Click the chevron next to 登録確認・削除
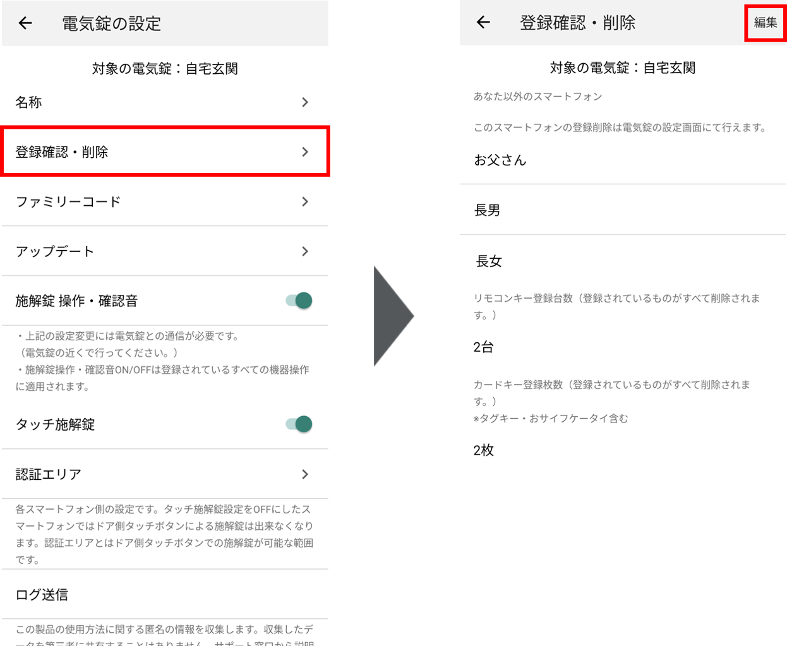Viewport: 787px width, 646px height. [x=305, y=152]
